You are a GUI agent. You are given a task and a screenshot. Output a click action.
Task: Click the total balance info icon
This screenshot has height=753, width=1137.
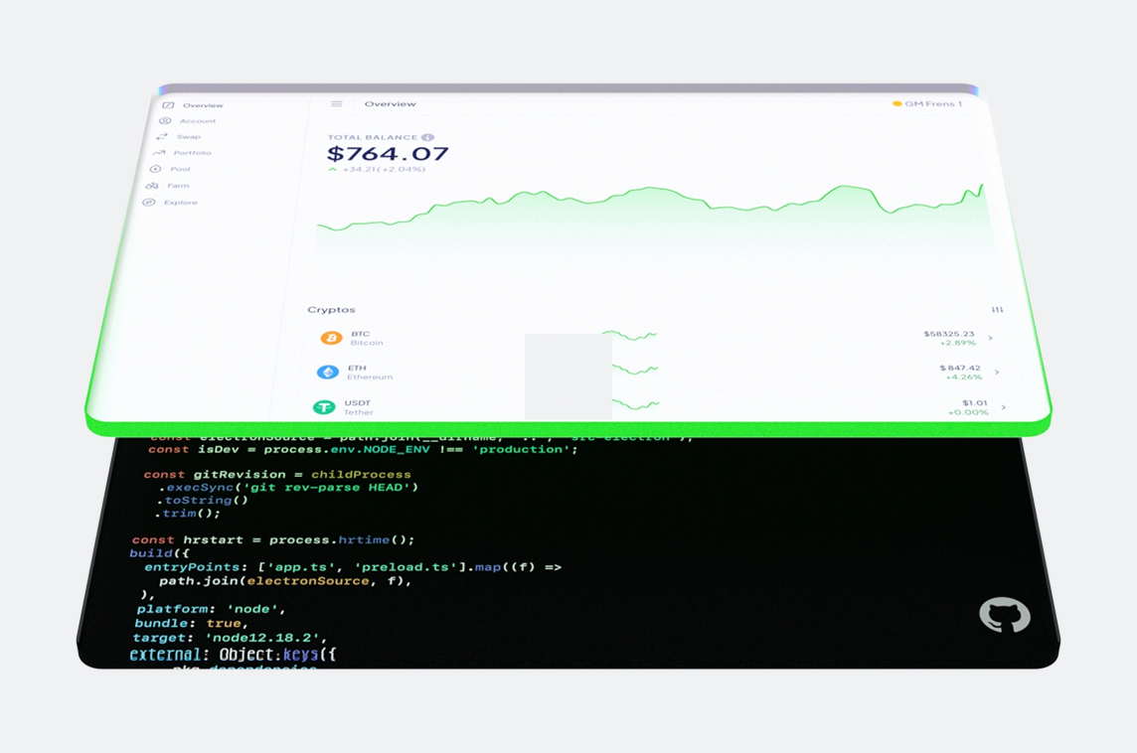coord(427,137)
